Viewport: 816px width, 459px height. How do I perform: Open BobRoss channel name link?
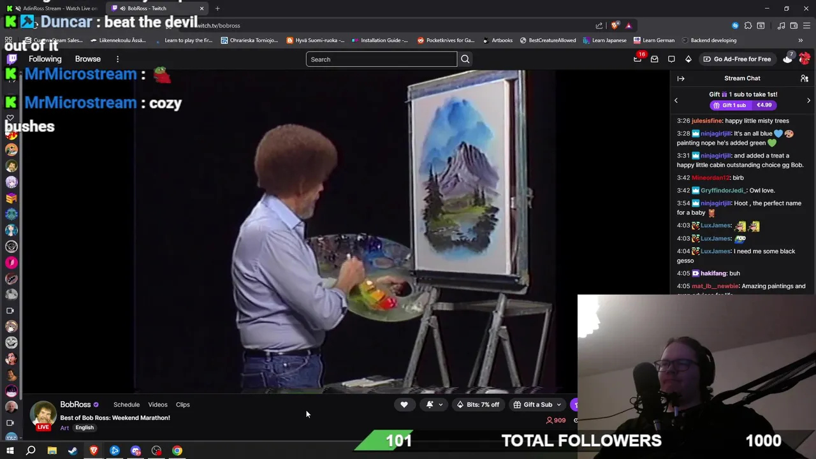[x=75, y=404]
